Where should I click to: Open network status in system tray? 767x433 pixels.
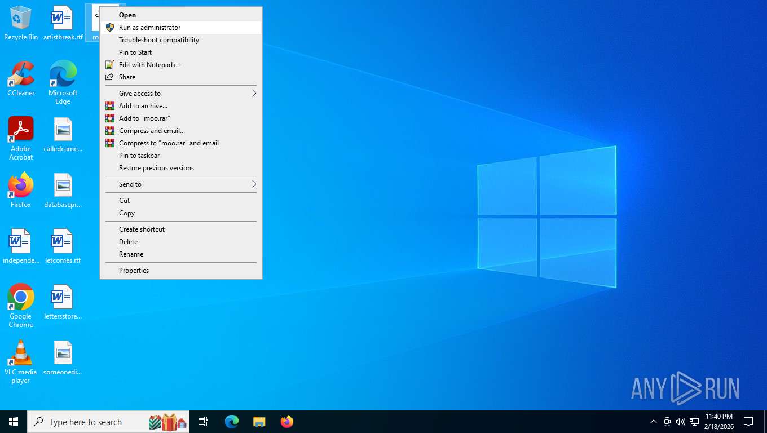pos(694,422)
